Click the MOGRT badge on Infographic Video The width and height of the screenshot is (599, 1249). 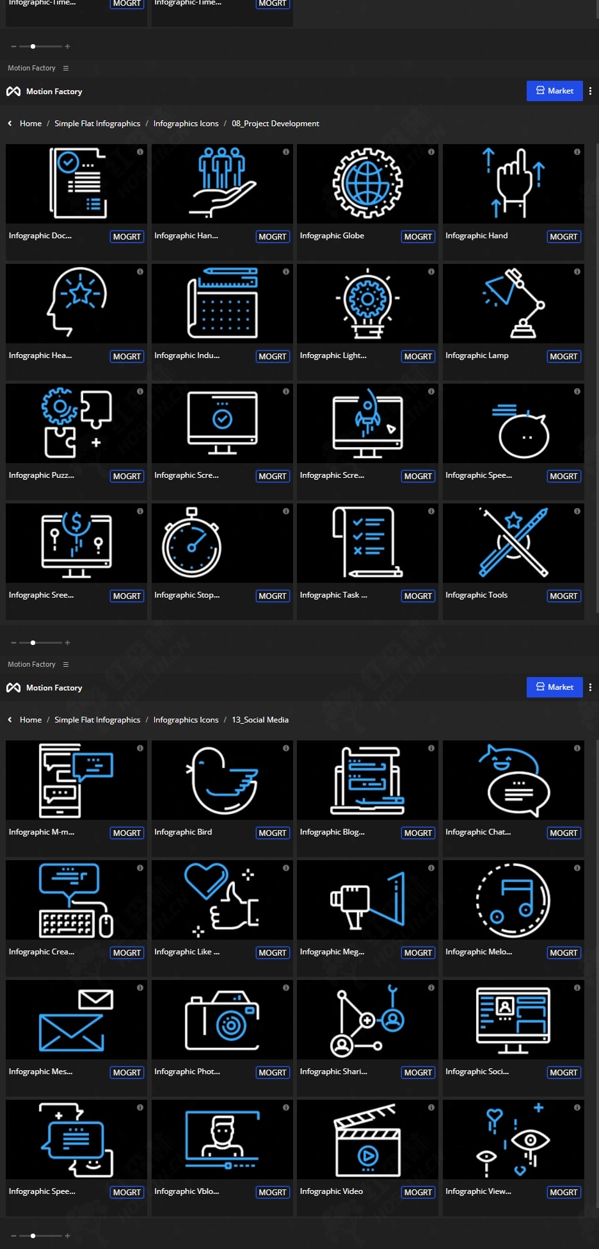coord(418,1192)
